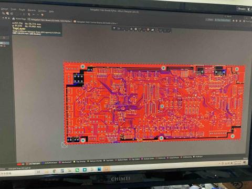
Task: Select the Top Overlay layer tab
Action: point(80,162)
